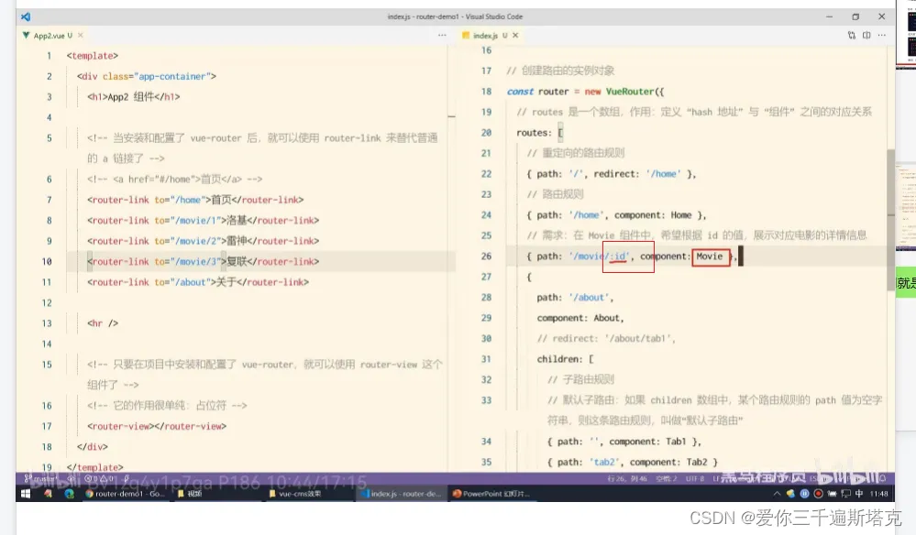Click the h1 App2 组件 heading on line 3
The height and width of the screenshot is (535, 916).
[133, 97]
